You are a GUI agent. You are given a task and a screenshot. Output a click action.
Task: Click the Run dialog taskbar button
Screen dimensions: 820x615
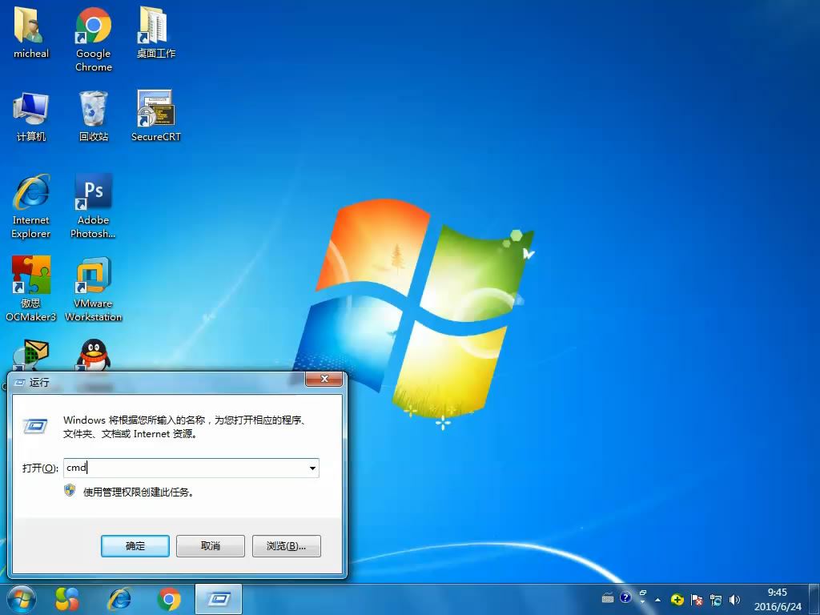tap(219, 599)
